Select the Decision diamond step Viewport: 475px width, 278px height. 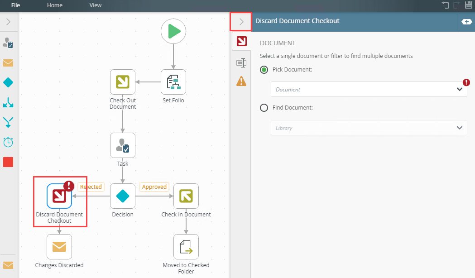123,196
